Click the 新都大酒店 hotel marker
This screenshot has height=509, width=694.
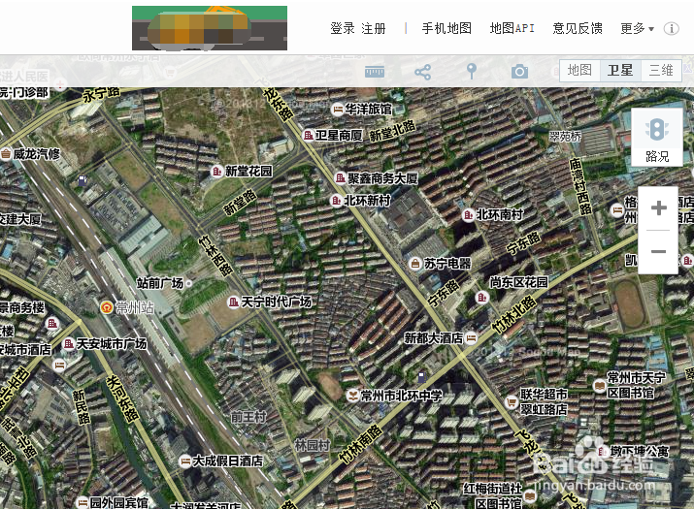click(471, 338)
